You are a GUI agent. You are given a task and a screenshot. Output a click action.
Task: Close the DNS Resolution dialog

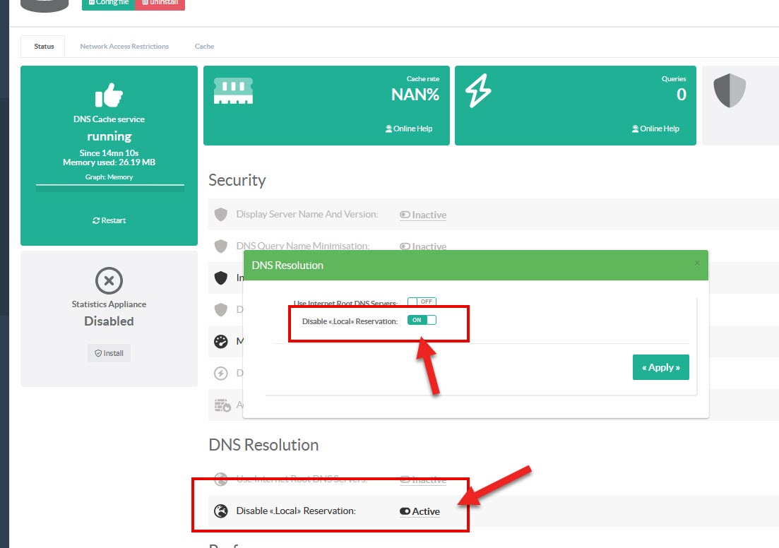coord(697,263)
